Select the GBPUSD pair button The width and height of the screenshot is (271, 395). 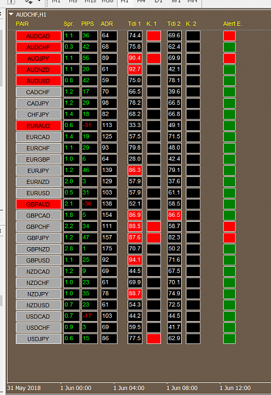[x=39, y=260]
